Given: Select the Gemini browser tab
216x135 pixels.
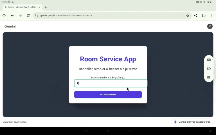Looking at the screenshot, I should click(x=21, y=7).
